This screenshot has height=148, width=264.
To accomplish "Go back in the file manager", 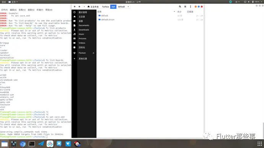I will [75, 6].
